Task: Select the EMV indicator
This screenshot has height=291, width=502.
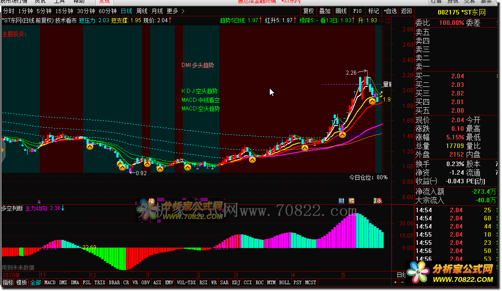Action: [169, 282]
